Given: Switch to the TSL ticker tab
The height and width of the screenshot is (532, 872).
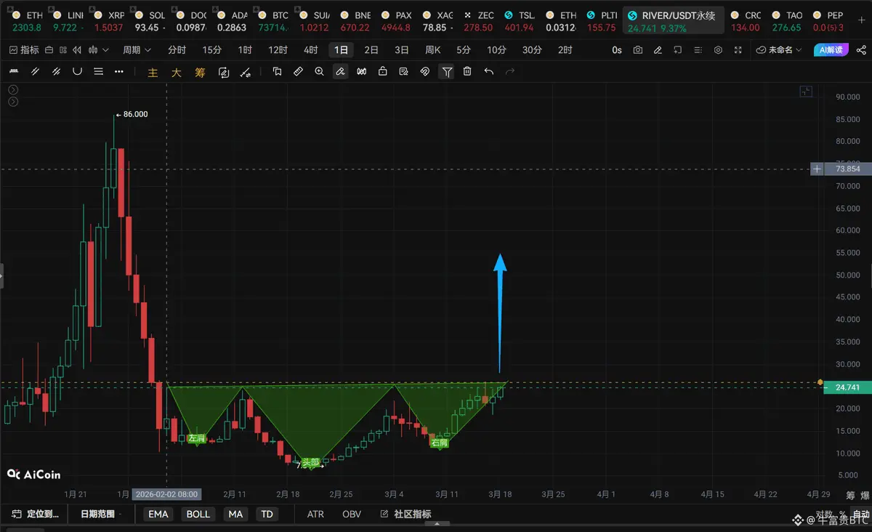Looking at the screenshot, I should click(x=519, y=21).
